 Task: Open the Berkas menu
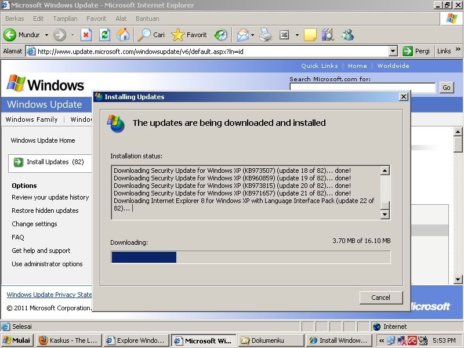point(14,19)
